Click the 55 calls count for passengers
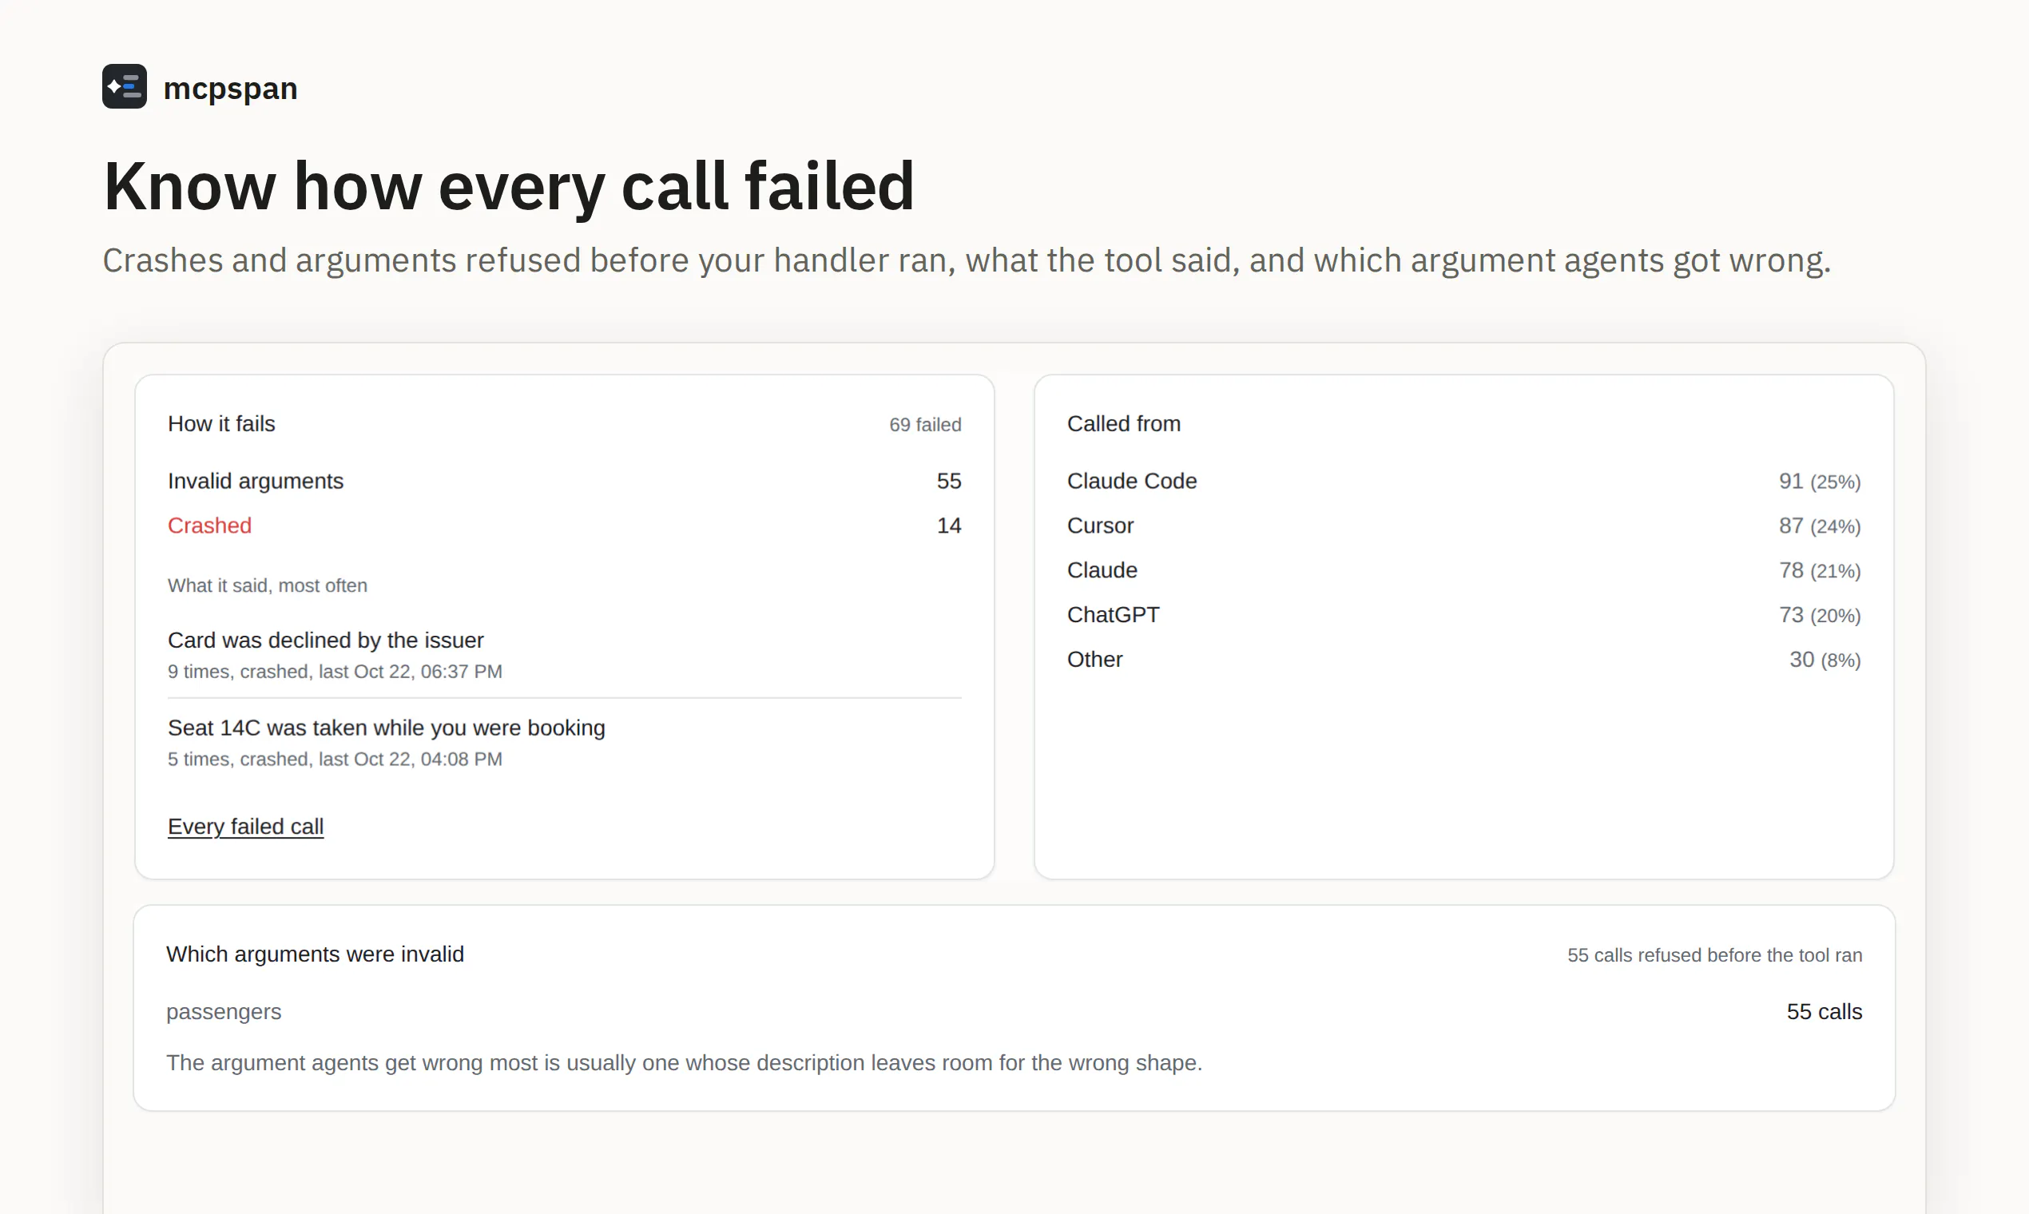Viewport: 2029px width, 1214px height. coord(1824,1012)
